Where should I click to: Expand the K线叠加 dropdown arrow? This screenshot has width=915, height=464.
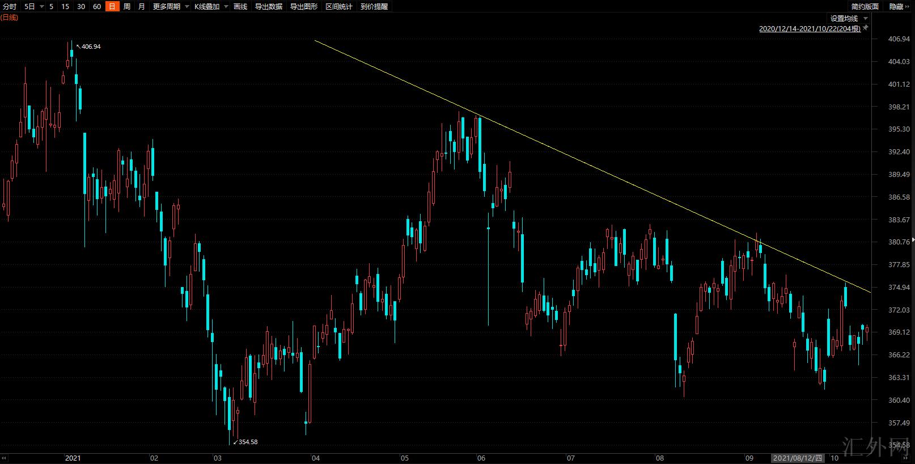tap(226, 7)
